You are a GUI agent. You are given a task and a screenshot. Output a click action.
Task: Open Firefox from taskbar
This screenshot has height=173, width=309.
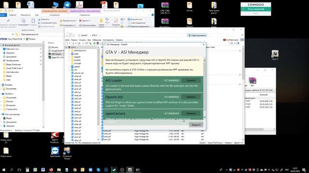point(51,170)
